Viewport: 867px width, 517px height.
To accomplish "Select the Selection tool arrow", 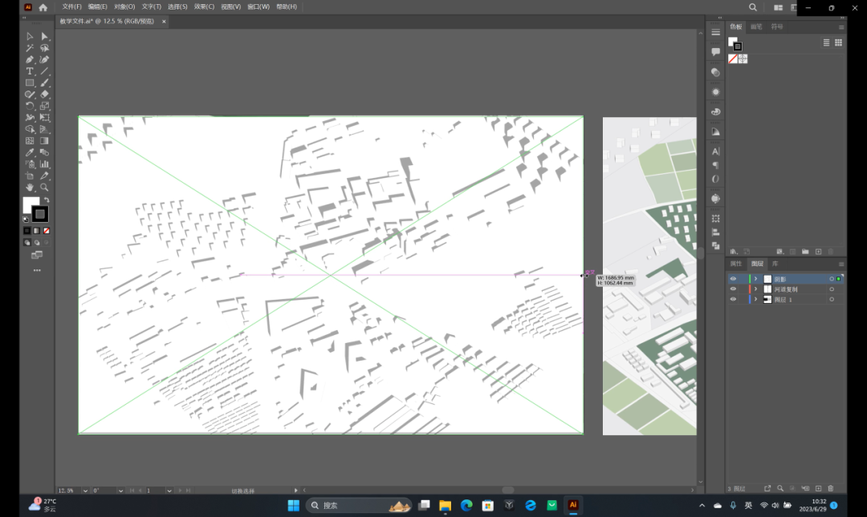I will point(30,36).
